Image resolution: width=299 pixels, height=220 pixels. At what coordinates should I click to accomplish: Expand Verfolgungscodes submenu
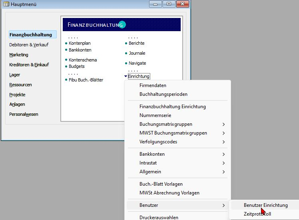click(x=177, y=142)
